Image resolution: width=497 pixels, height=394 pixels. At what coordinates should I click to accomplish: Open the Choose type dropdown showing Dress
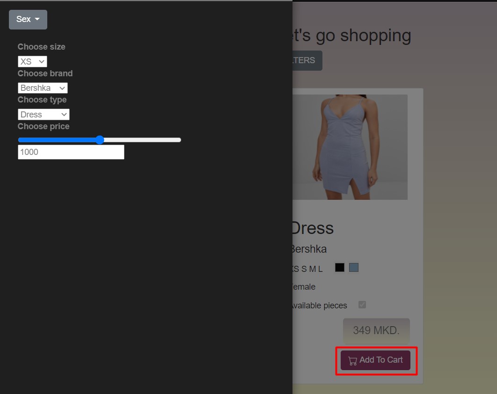click(44, 114)
